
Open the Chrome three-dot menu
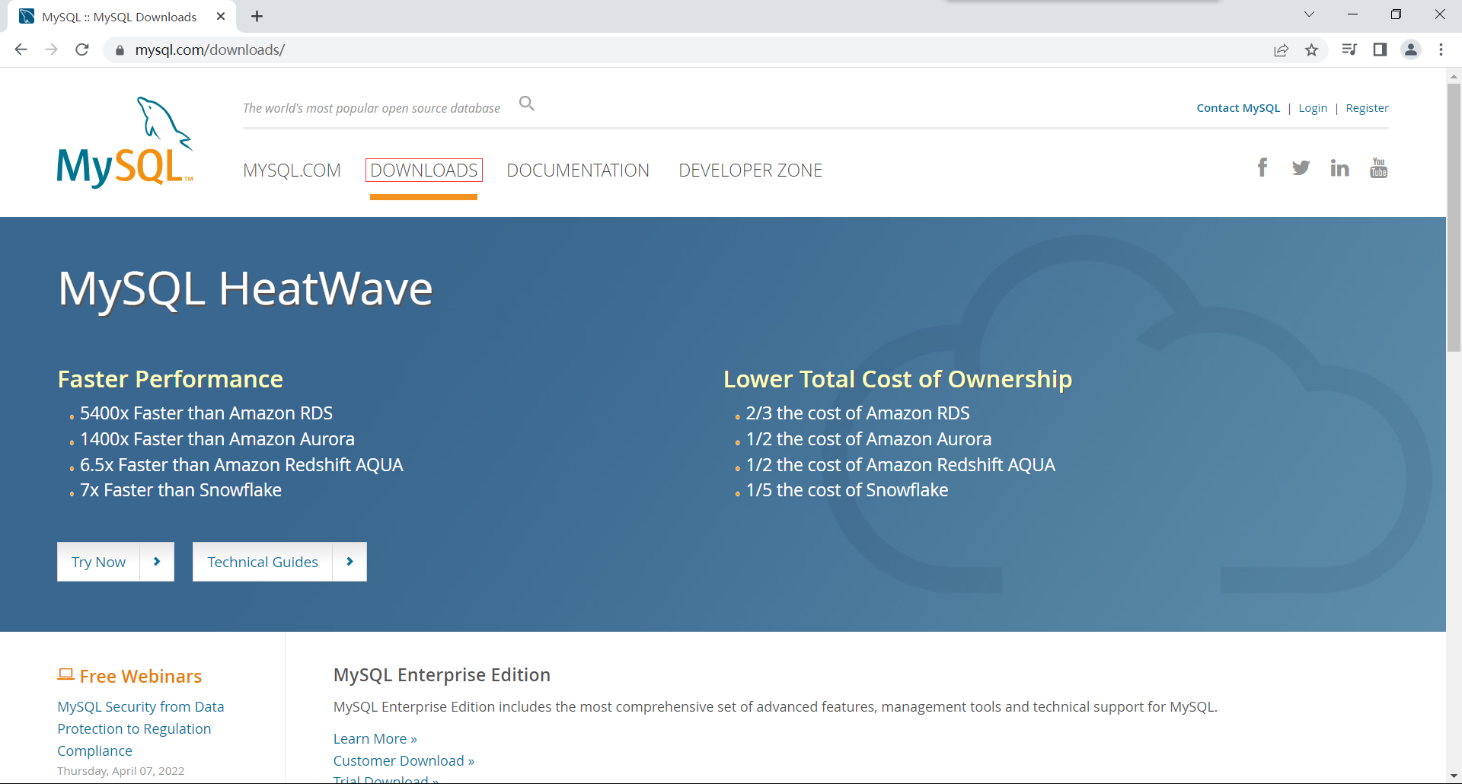click(1441, 50)
